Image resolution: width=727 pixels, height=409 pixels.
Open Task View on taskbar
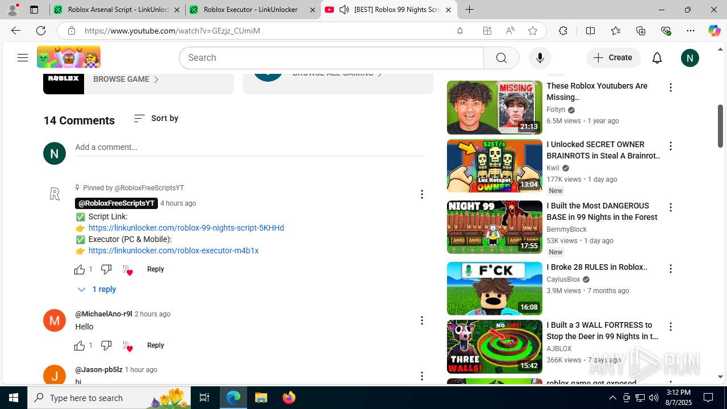204,398
